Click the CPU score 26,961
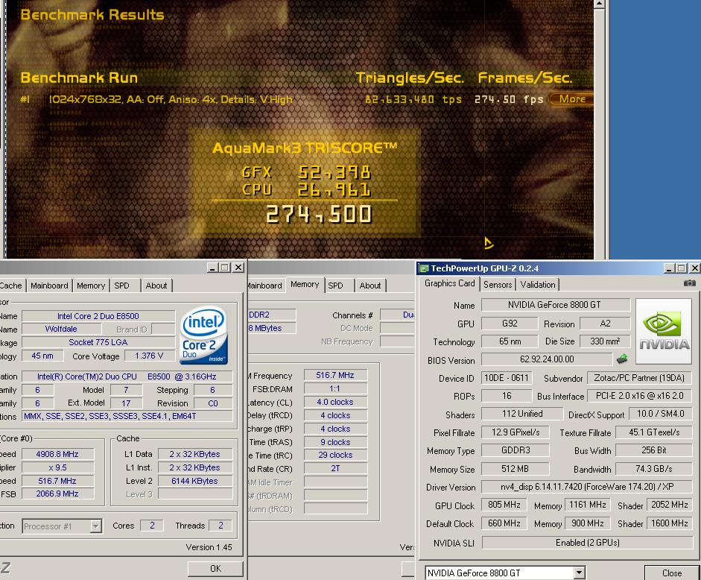This screenshot has height=580, width=701. coord(334,190)
